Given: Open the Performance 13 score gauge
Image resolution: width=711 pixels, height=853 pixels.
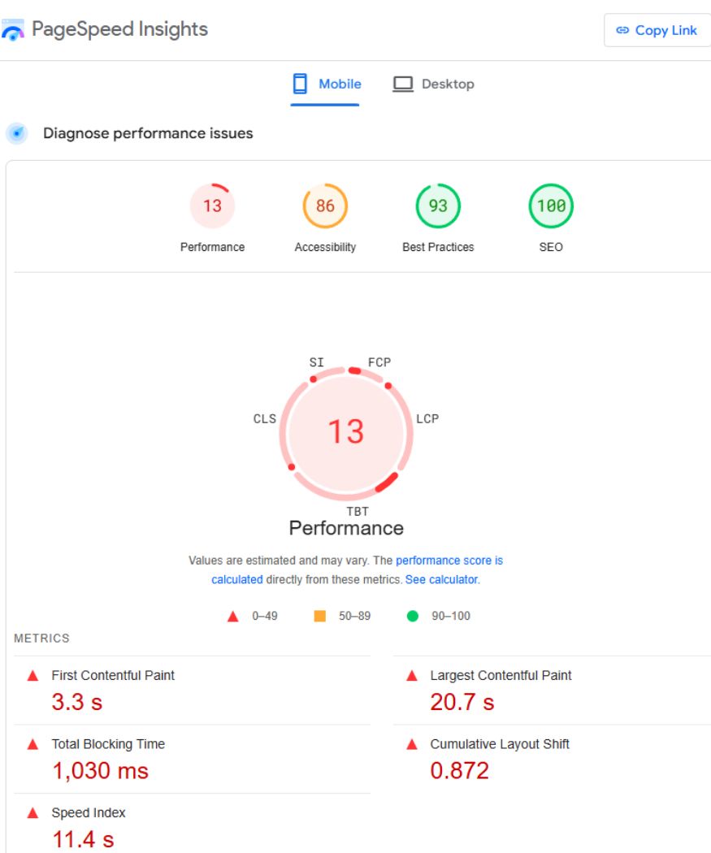Looking at the screenshot, I should click(212, 206).
